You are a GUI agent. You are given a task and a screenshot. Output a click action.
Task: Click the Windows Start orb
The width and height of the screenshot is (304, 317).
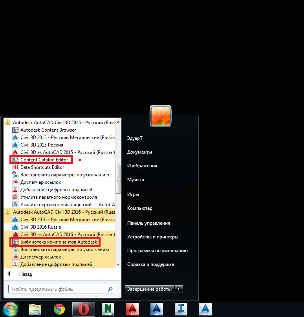10,309
